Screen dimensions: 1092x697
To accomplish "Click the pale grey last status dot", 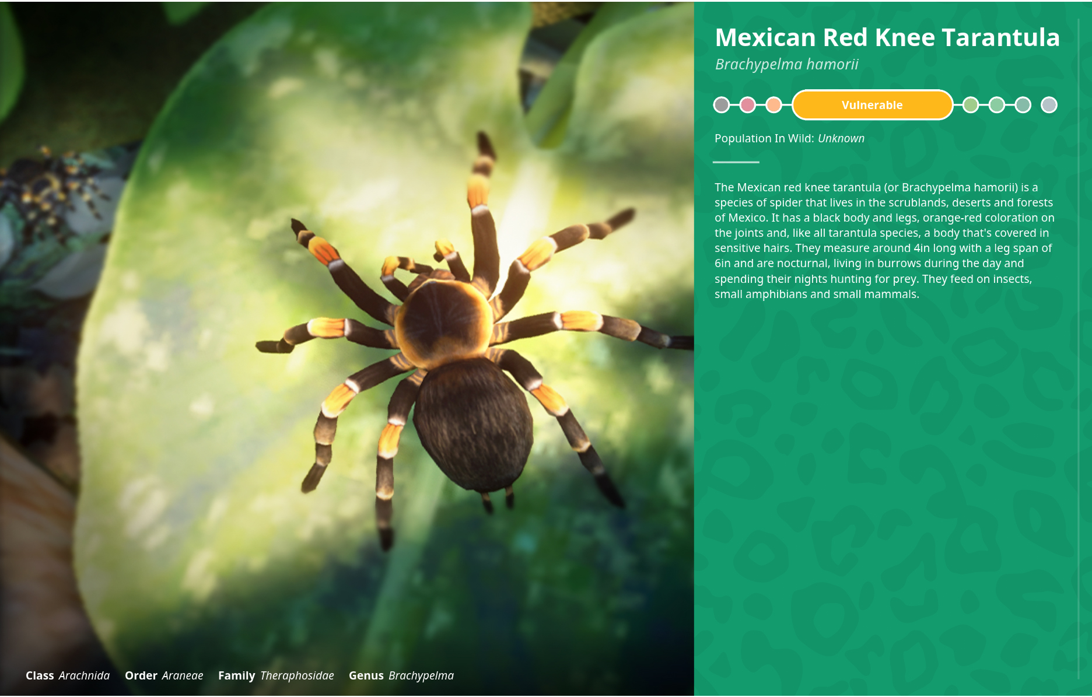I will 1049,105.
